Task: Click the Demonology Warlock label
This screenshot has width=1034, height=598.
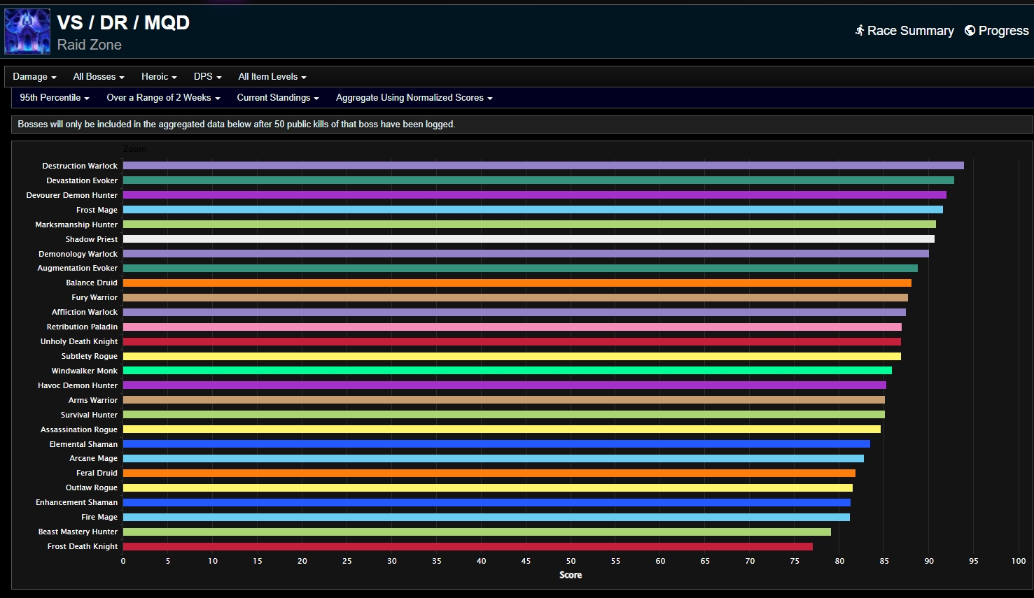Action: coord(78,254)
